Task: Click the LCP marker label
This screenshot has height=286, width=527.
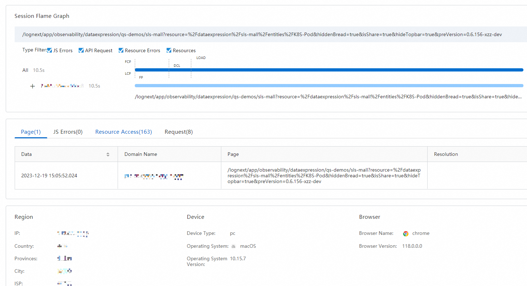Action: (128, 74)
